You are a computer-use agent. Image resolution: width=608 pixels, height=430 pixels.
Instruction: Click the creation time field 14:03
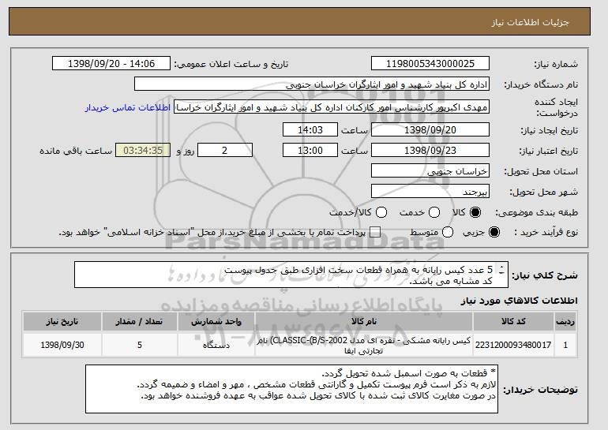click(310, 129)
